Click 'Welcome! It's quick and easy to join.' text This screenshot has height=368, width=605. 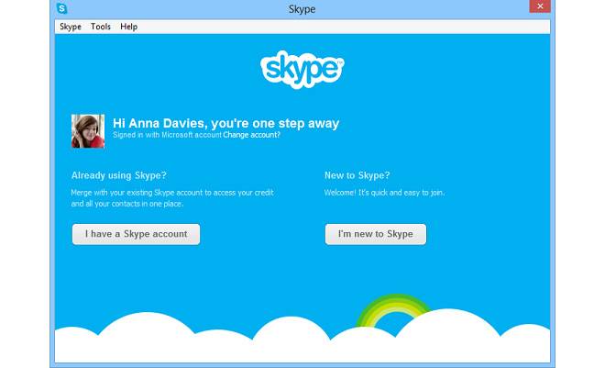point(384,193)
